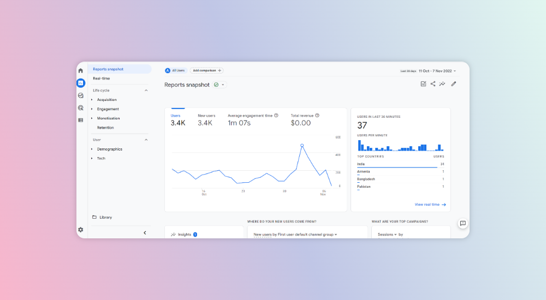Open the View real time link

tap(430, 205)
